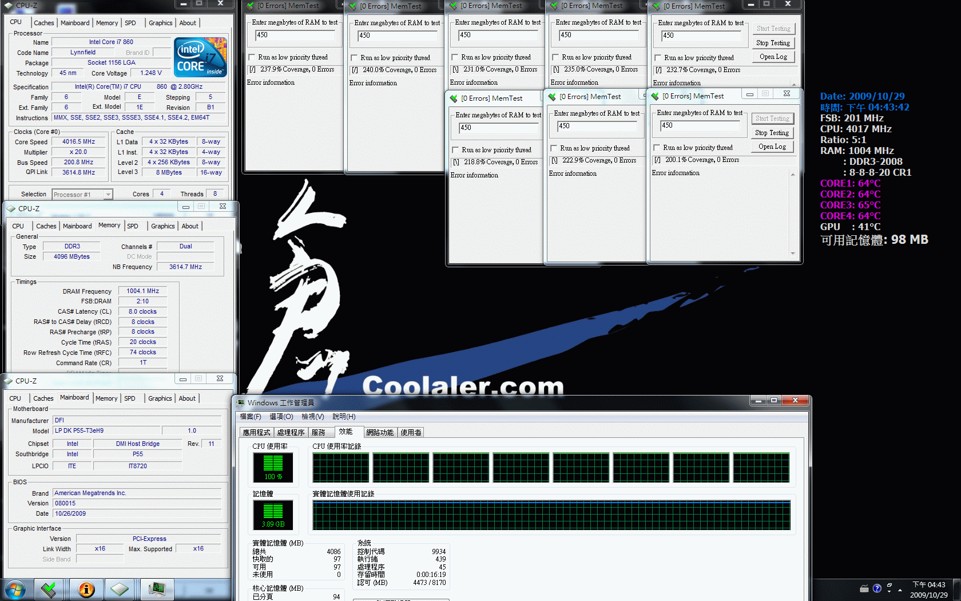This screenshot has height=601, width=961.
Task: Click the language bar restore icon in tray
Action: point(889,586)
